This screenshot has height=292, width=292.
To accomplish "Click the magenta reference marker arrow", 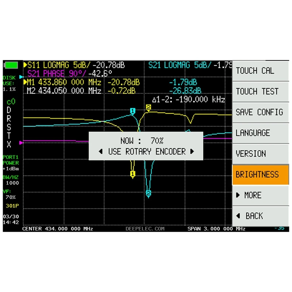I will coord(21,142).
